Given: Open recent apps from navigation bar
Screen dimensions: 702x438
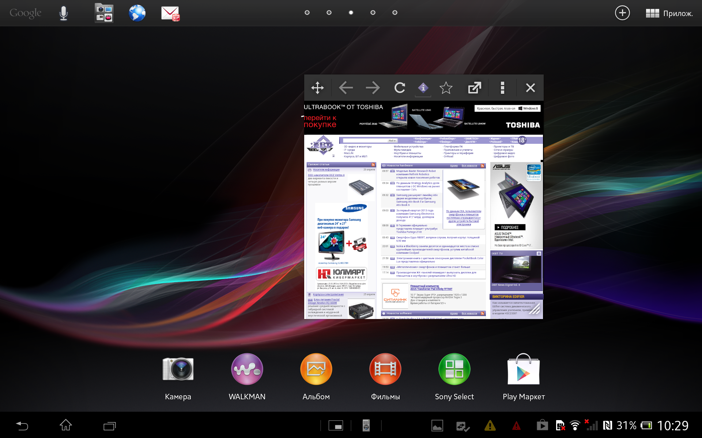Looking at the screenshot, I should click(109, 426).
